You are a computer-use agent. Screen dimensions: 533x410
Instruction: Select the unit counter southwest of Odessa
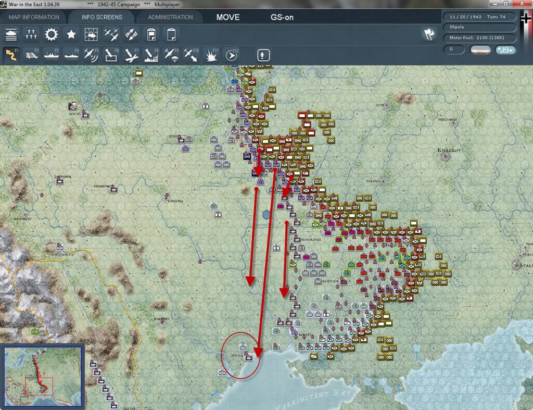point(222,372)
